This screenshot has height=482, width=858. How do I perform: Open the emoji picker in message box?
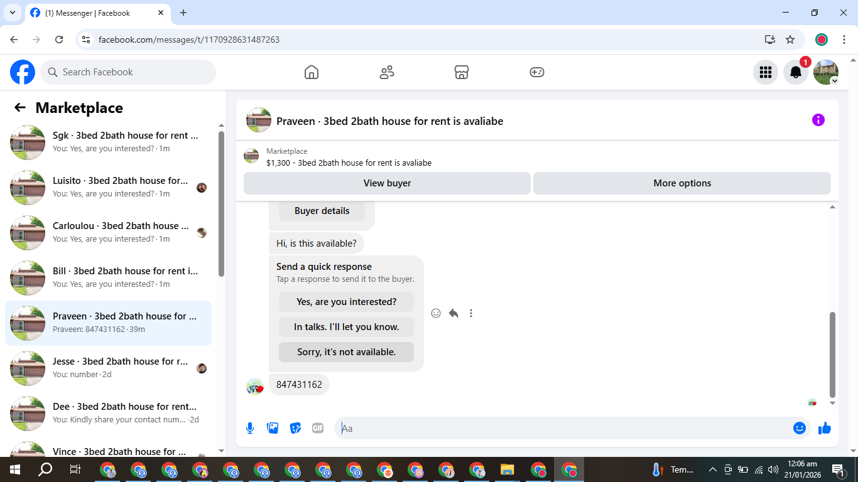(x=800, y=428)
